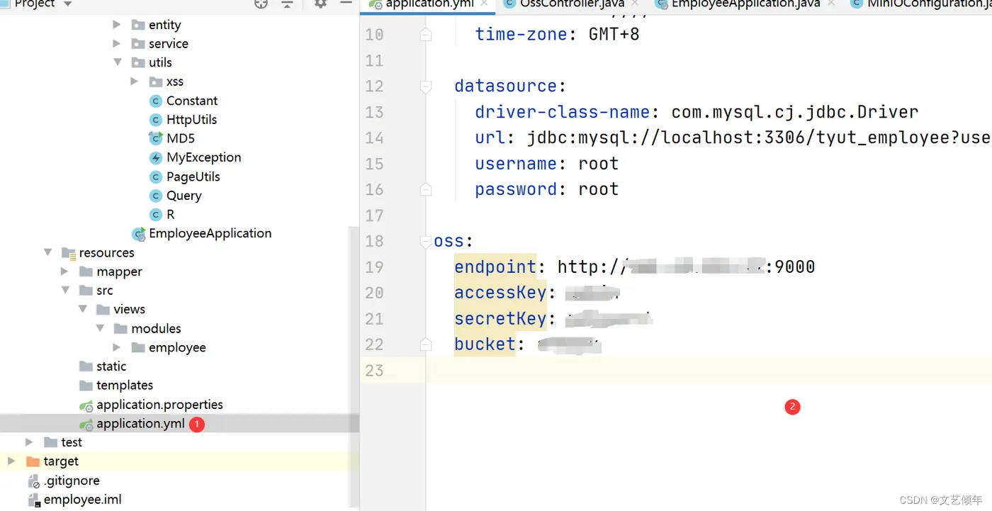Switch to the MinIOConfiguration.java tab

point(922,4)
